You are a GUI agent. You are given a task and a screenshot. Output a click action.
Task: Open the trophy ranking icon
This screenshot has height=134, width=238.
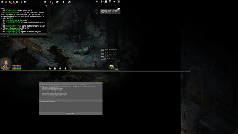click(110, 2)
